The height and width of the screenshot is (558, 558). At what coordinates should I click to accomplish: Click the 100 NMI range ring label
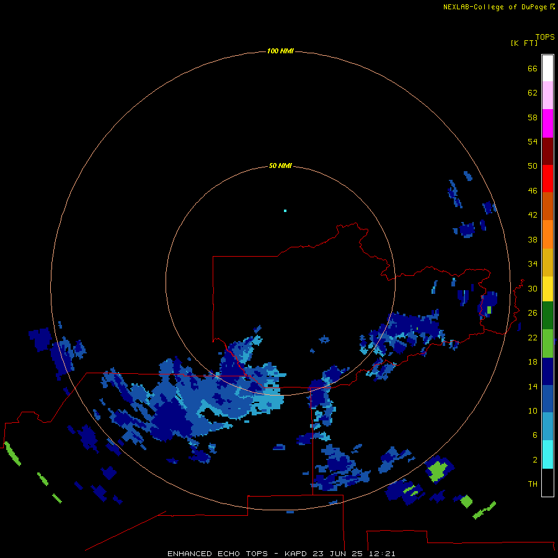coord(280,51)
